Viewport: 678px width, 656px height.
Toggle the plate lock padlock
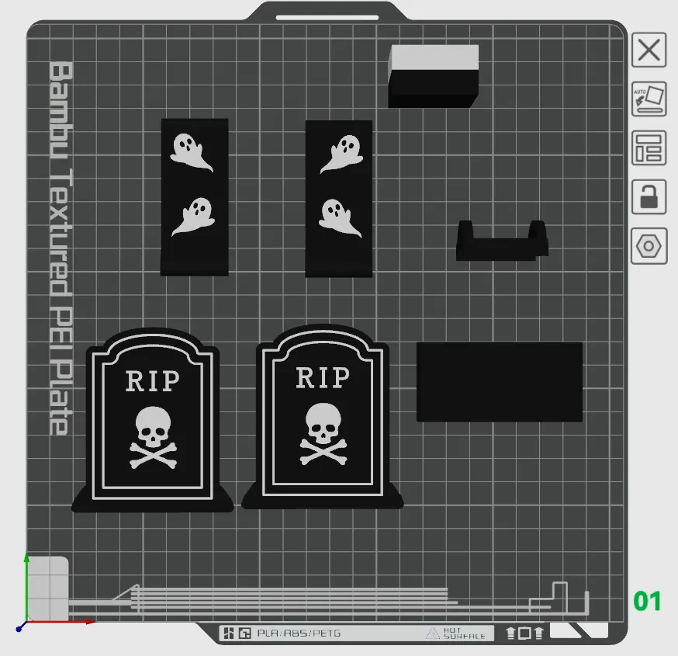tap(649, 197)
